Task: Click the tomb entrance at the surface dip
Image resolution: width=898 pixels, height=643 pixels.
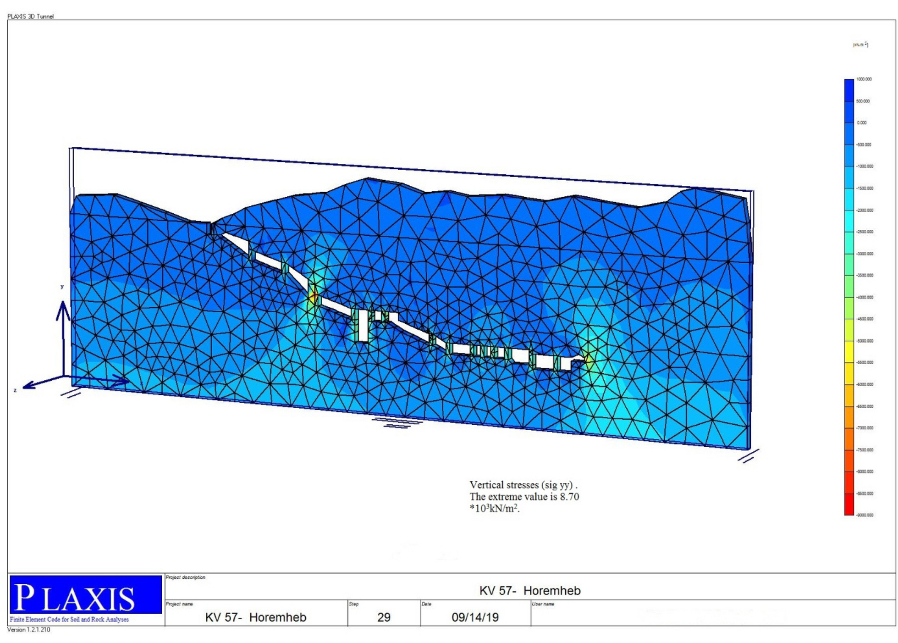Action: 213,228
